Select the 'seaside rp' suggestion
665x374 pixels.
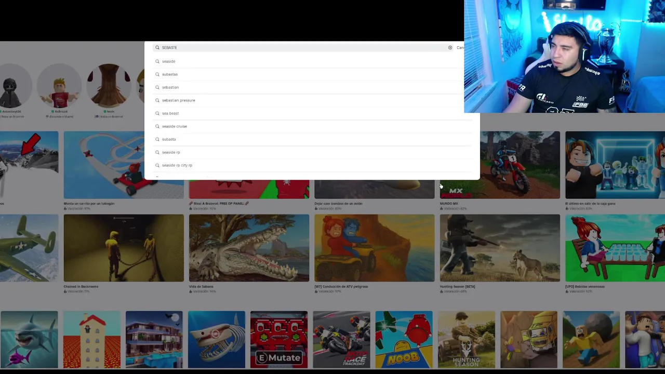[170, 152]
